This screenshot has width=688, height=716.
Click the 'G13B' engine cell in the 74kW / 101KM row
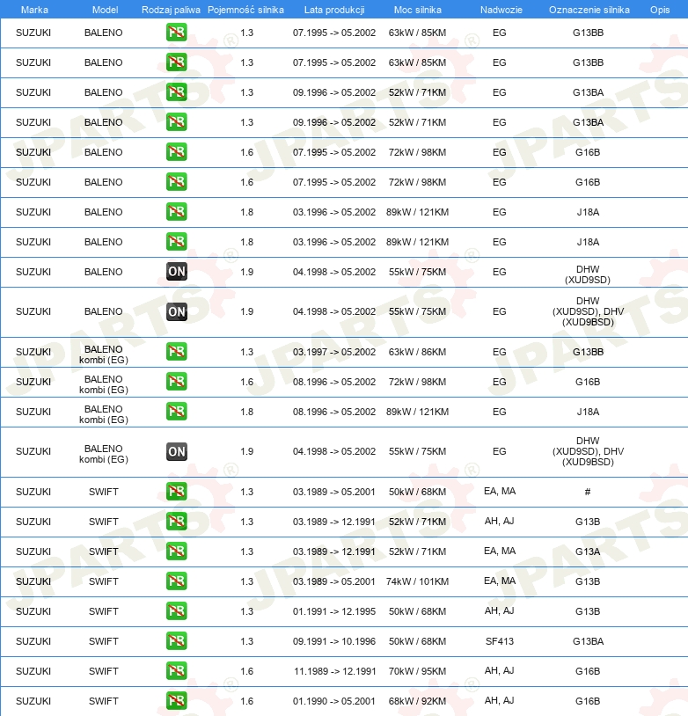(588, 581)
